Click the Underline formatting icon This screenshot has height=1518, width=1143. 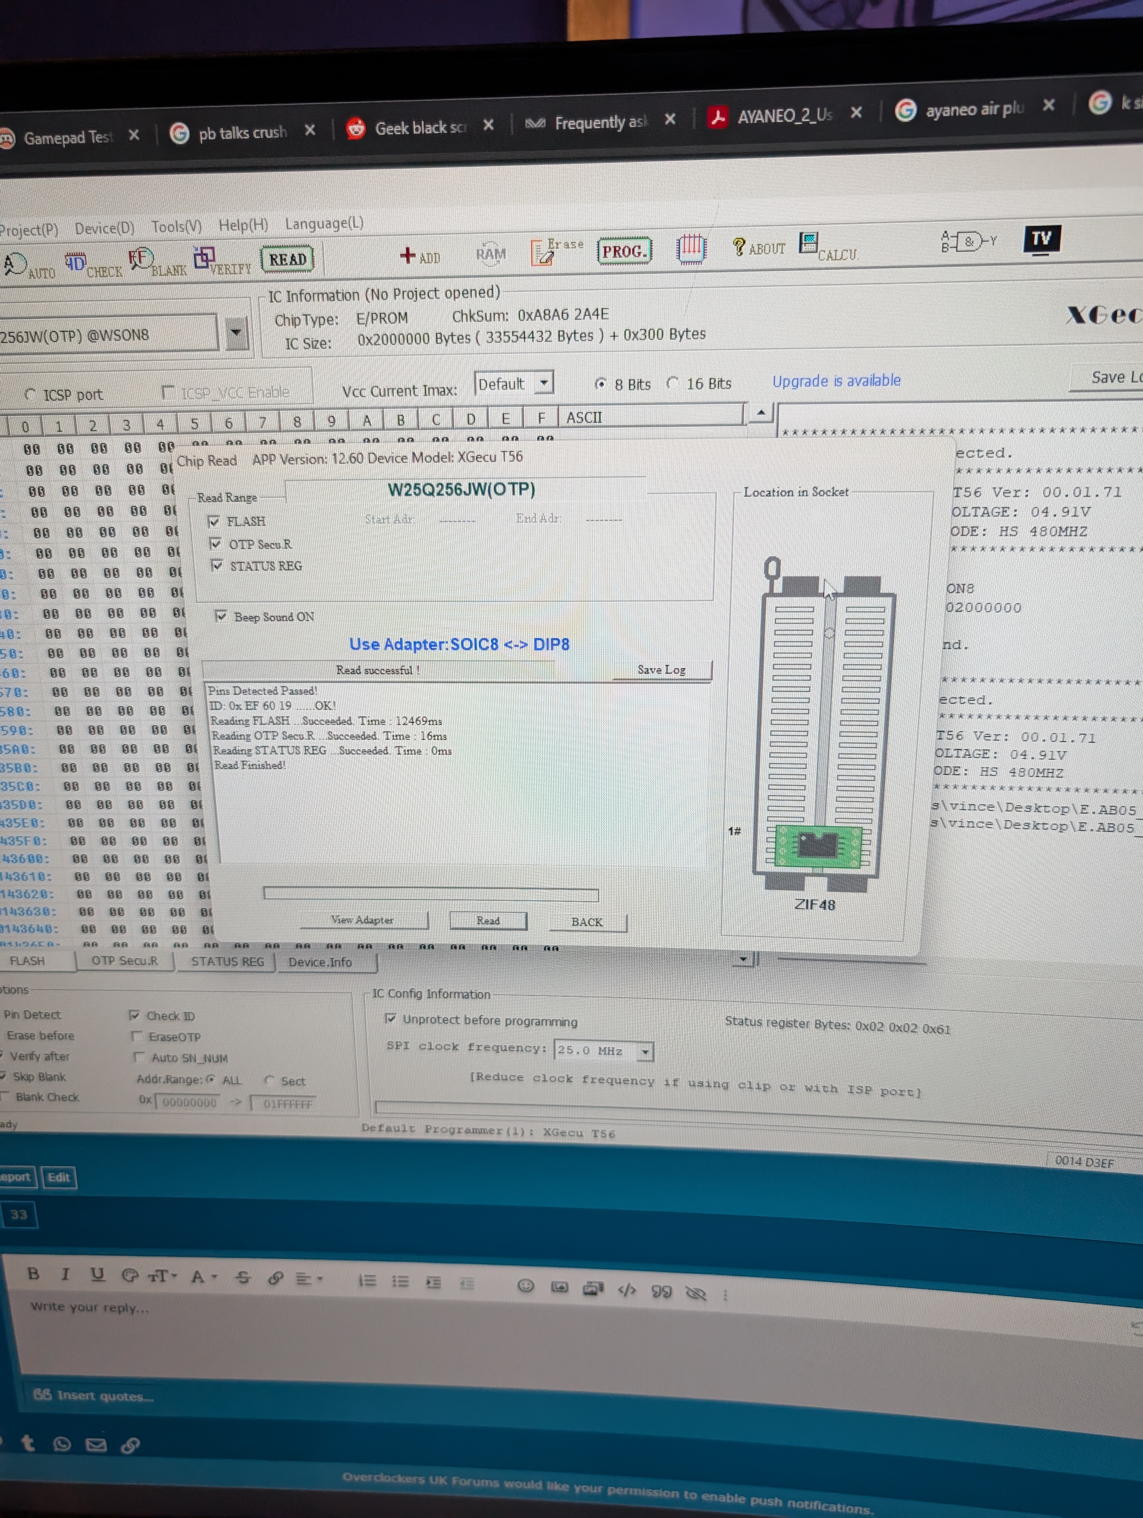97,1275
